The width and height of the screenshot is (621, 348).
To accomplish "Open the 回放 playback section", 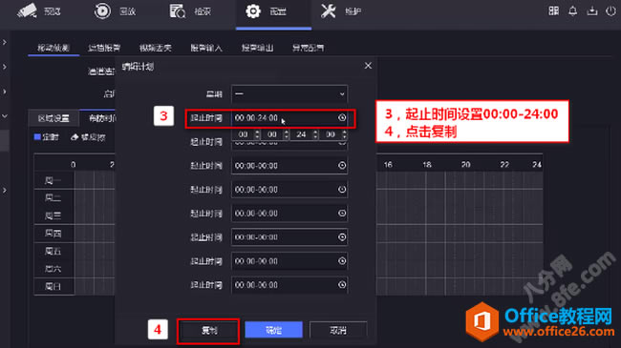I will pyautogui.click(x=115, y=11).
